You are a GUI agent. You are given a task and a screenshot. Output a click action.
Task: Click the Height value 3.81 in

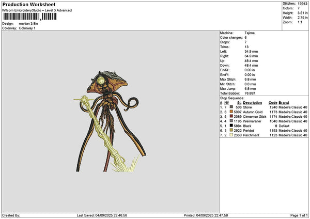tap(302, 13)
